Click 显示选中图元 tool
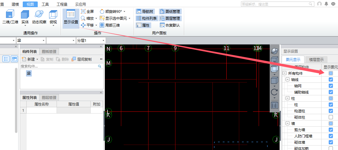The height and width of the screenshot is (150, 338). [x=113, y=18]
